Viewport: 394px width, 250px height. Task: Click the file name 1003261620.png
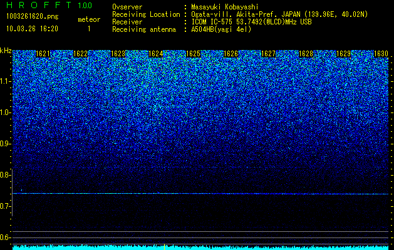click(x=33, y=16)
